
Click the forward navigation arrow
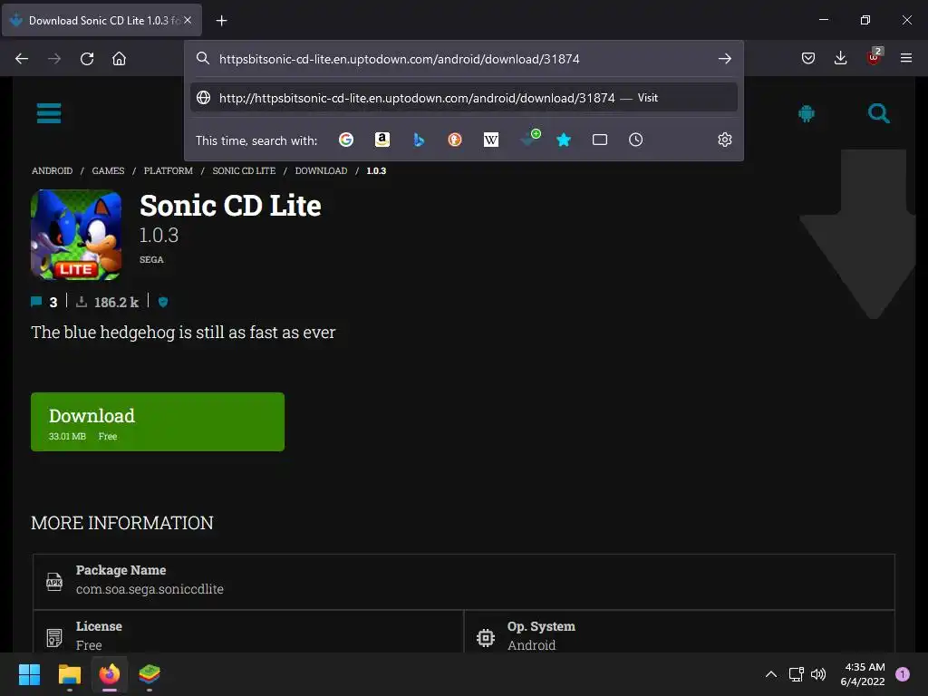tap(54, 59)
